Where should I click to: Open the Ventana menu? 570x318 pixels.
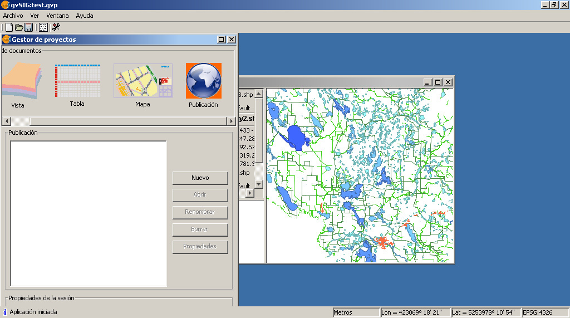(x=57, y=16)
